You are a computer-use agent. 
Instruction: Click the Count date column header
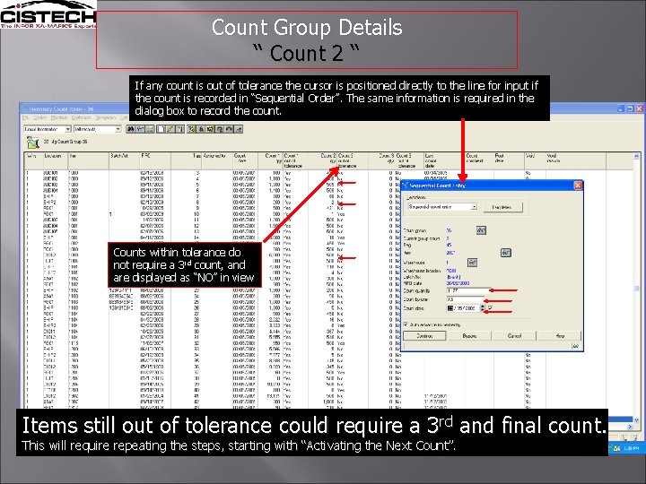[246, 160]
